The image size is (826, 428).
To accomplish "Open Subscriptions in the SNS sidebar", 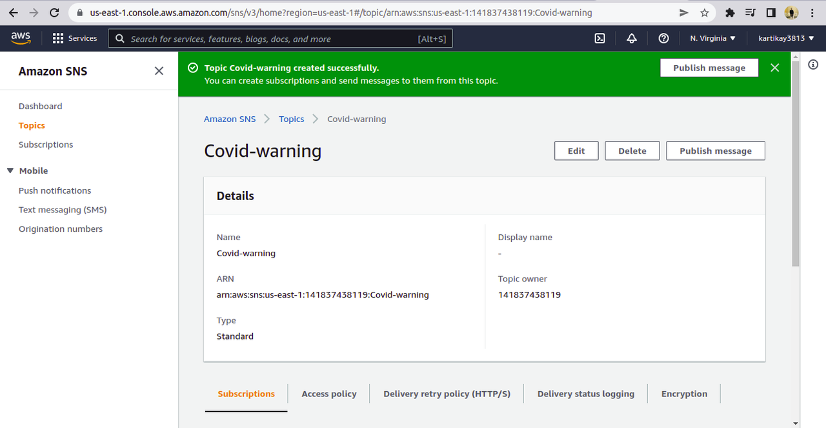I will [46, 145].
